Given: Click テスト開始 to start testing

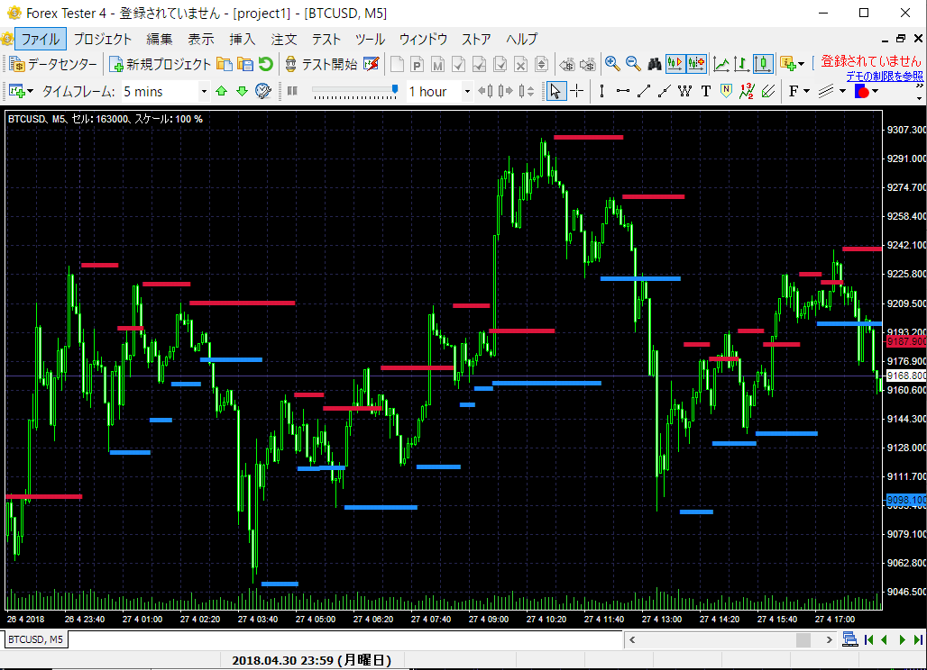Looking at the screenshot, I should (321, 64).
